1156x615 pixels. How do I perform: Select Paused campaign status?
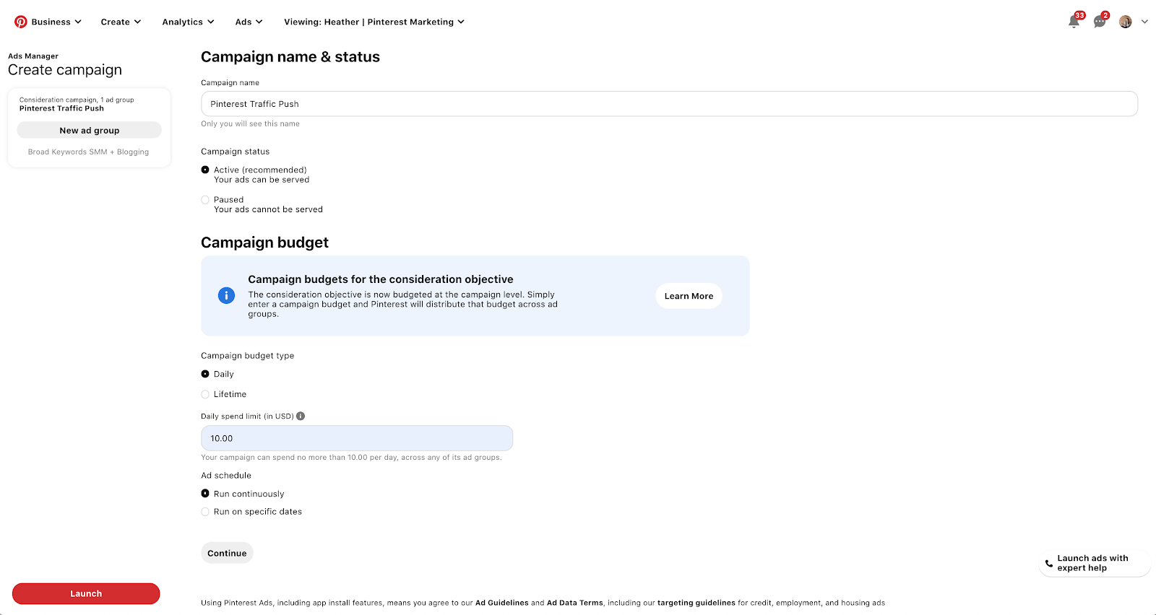point(205,199)
